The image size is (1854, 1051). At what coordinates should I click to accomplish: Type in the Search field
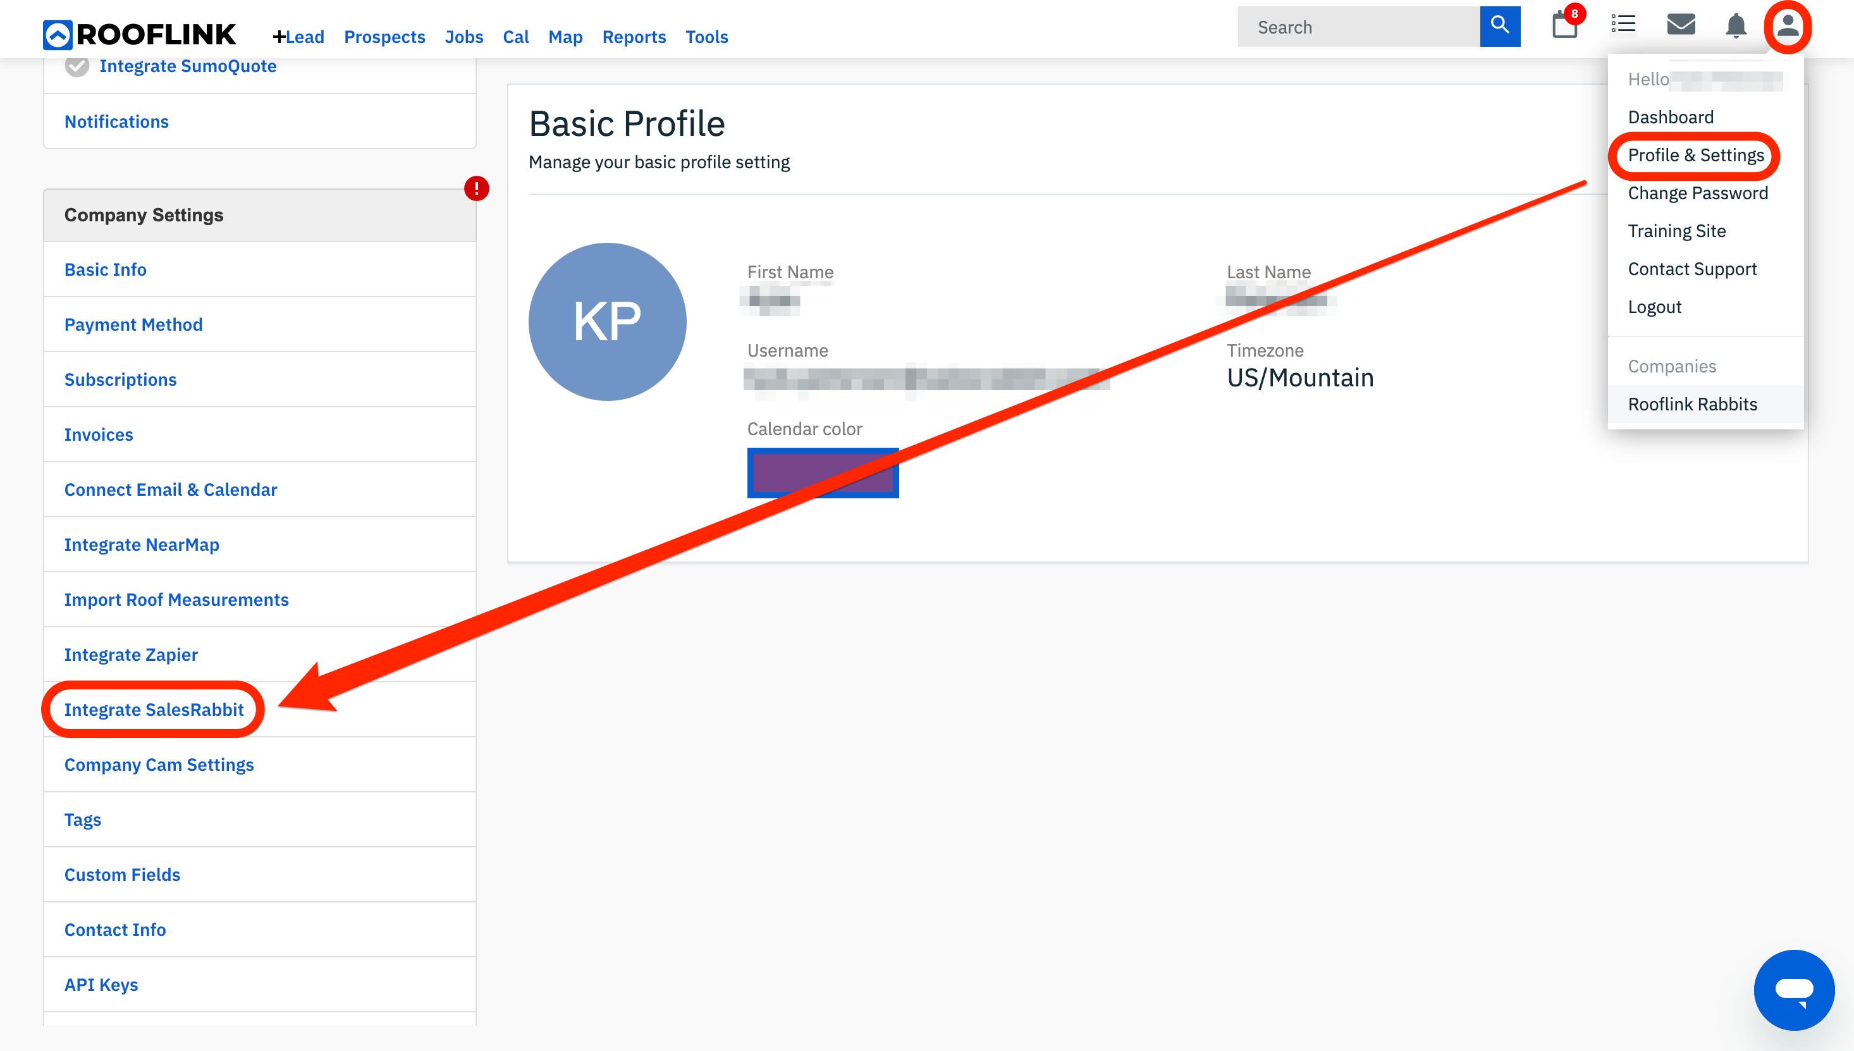tap(1359, 27)
